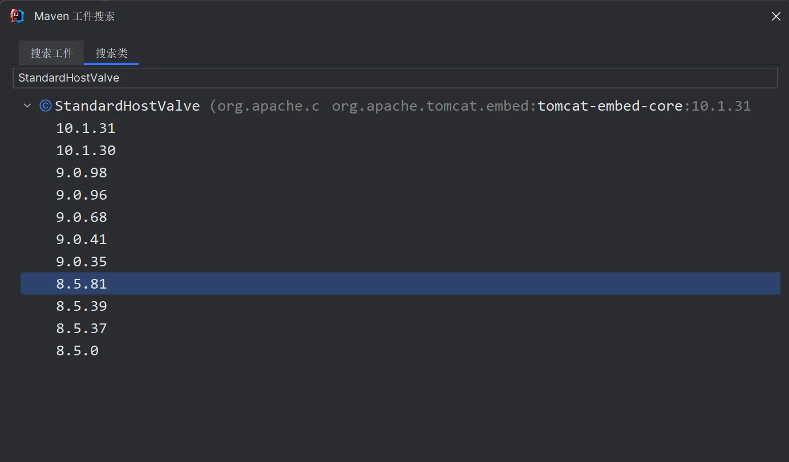789x462 pixels.
Task: Select version 10.1.31 in list
Action: [x=86, y=128]
